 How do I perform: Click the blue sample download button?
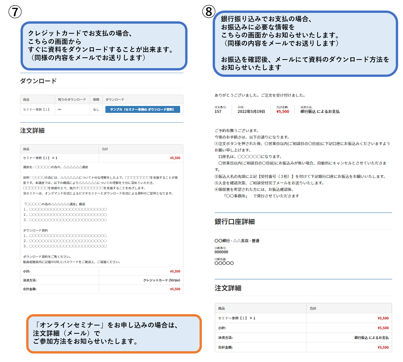tap(142, 110)
